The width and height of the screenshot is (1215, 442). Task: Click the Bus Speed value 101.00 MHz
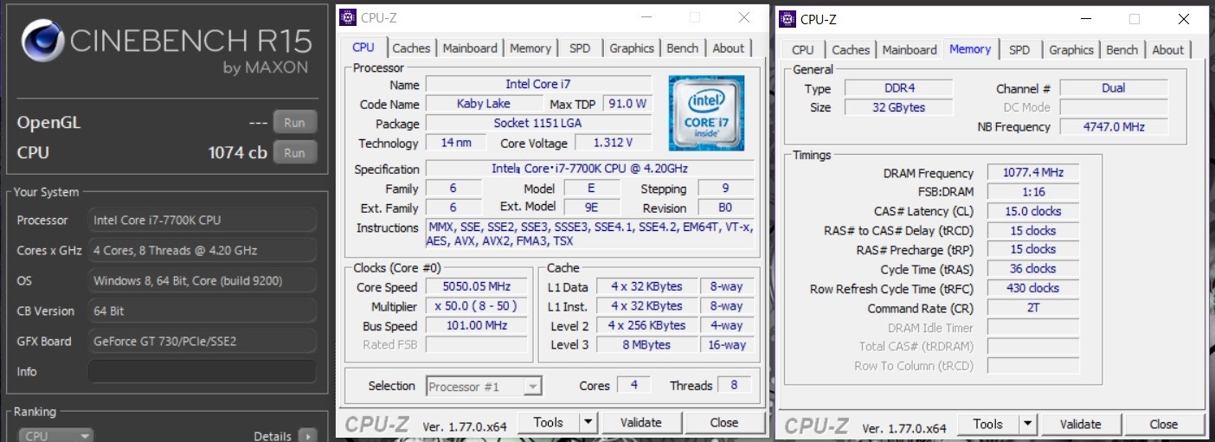coord(477,326)
